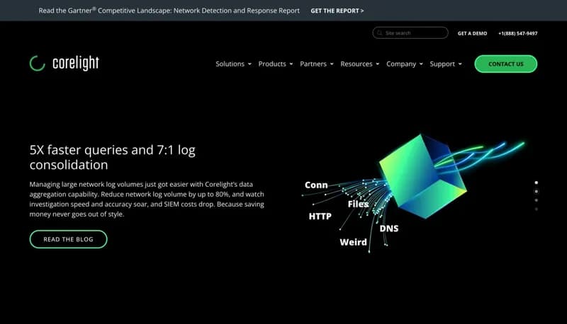Select the third carousel slide dot
Image resolution: width=567 pixels, height=324 pixels.
[537, 200]
